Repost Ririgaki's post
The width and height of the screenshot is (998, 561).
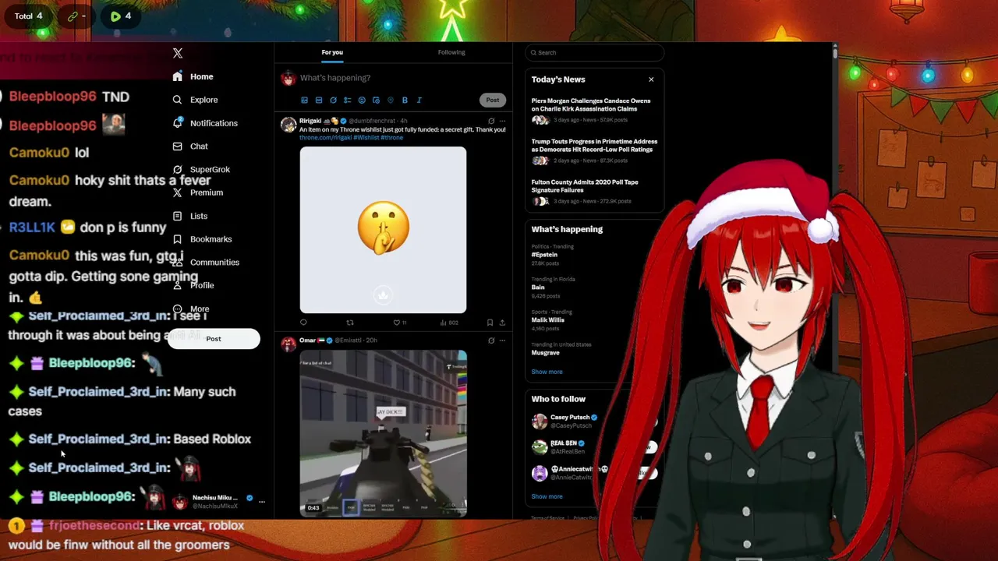[x=350, y=323]
